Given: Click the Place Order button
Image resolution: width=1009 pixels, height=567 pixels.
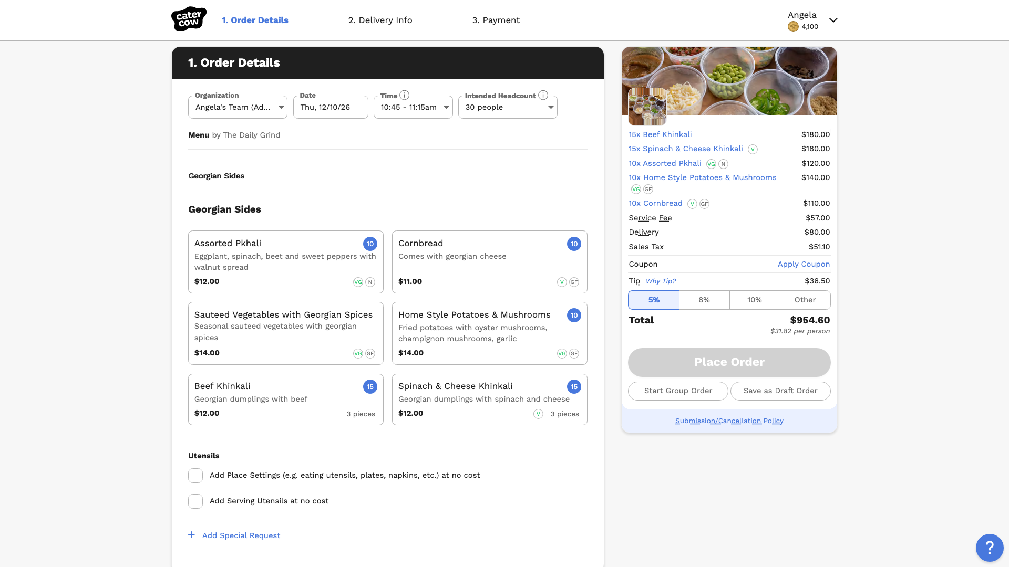Looking at the screenshot, I should 729,362.
